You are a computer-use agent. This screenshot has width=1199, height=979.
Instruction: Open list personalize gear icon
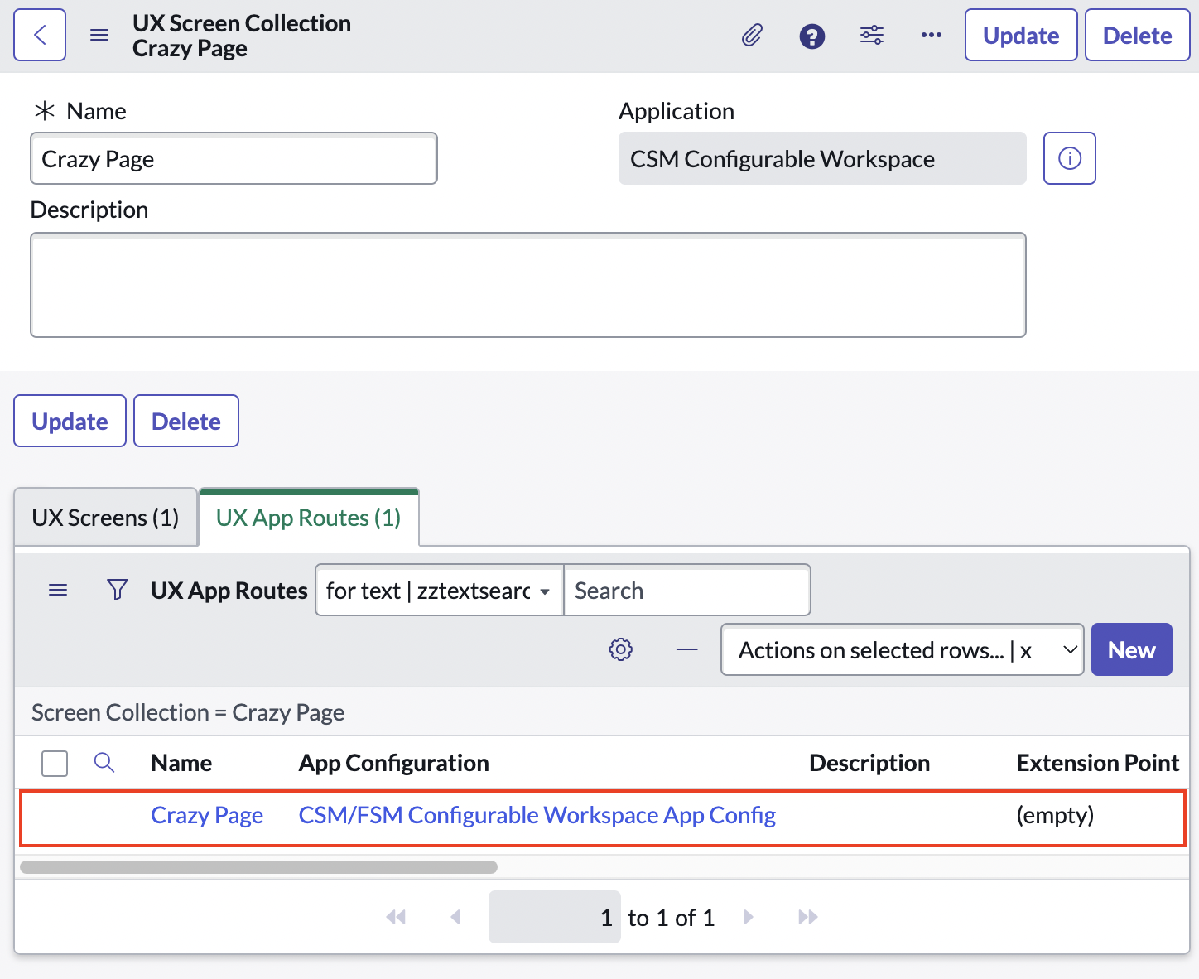tap(620, 650)
